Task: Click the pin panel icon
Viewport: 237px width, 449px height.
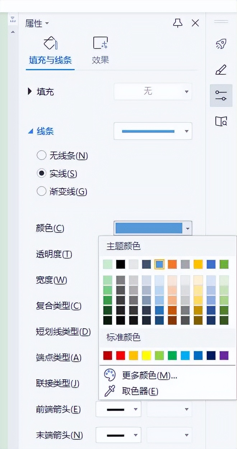Action: pos(178,23)
